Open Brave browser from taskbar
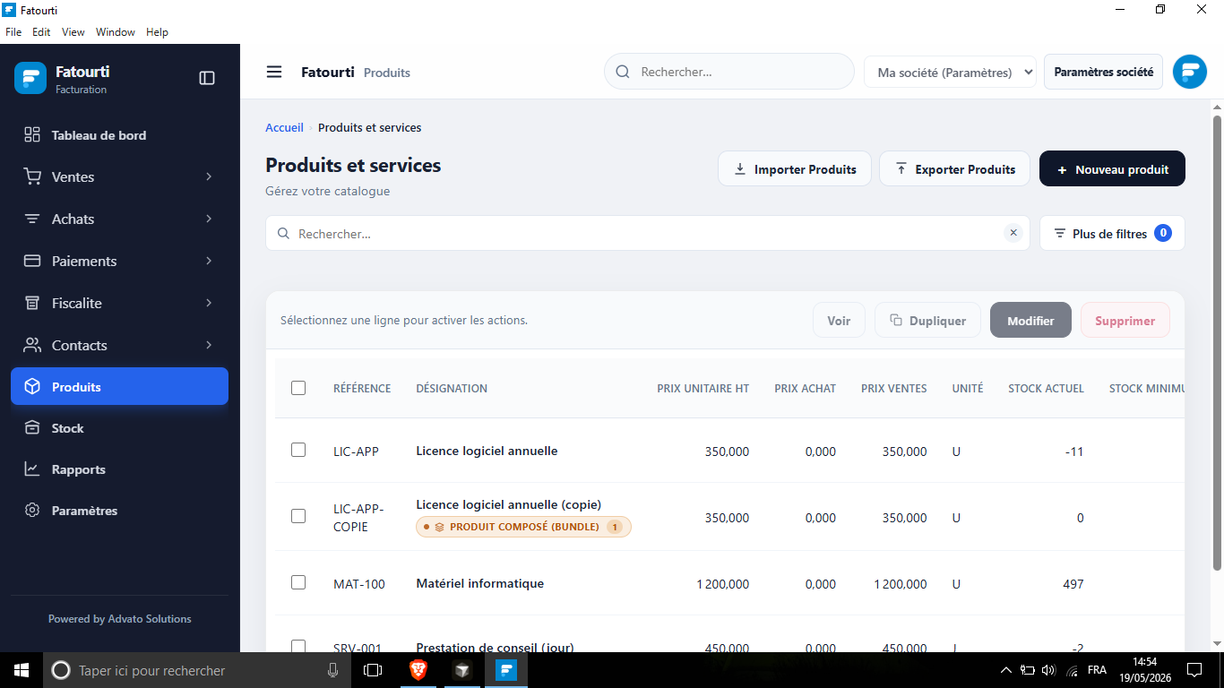The width and height of the screenshot is (1224, 688). [x=418, y=670]
